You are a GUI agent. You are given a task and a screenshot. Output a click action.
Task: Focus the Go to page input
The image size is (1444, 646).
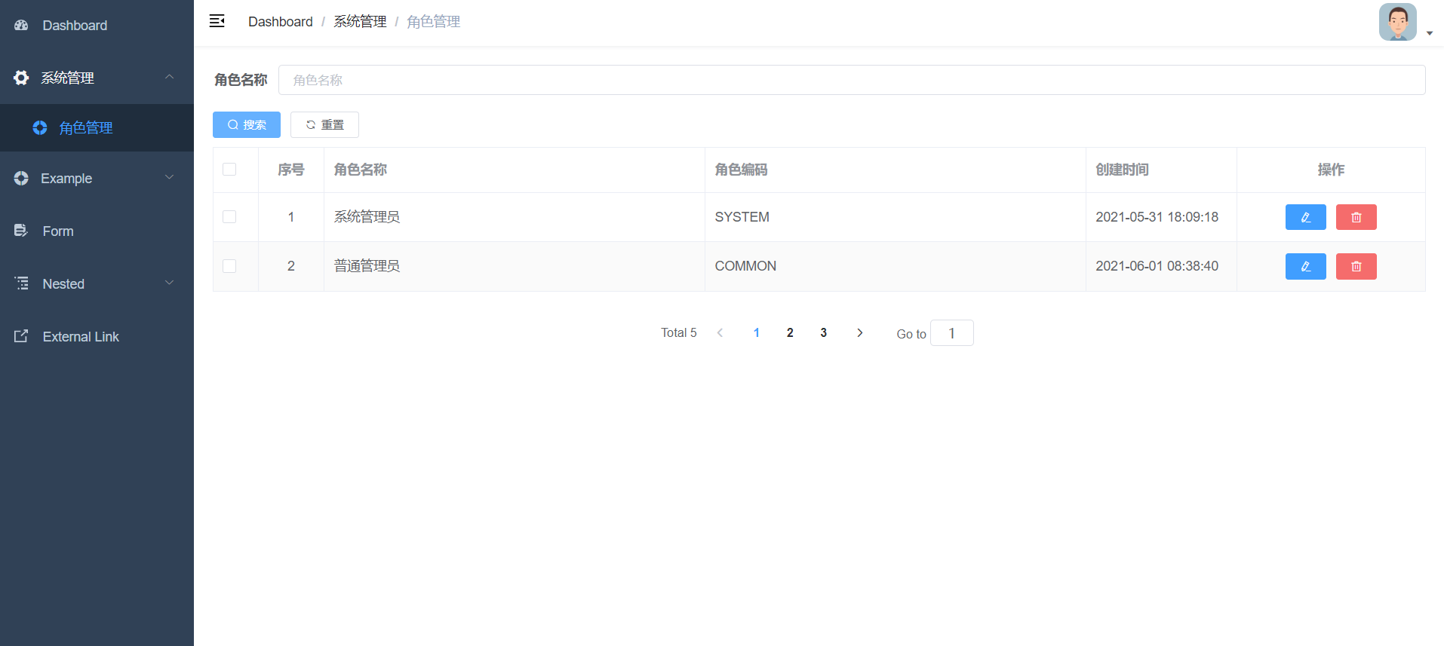952,333
